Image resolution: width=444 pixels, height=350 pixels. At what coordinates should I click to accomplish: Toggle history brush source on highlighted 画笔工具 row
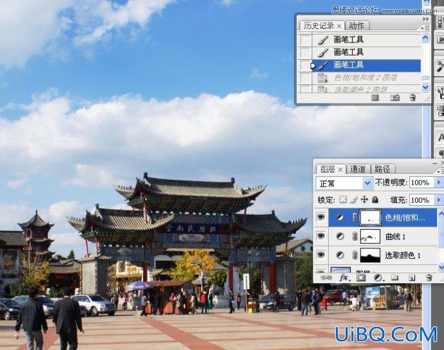(306, 66)
